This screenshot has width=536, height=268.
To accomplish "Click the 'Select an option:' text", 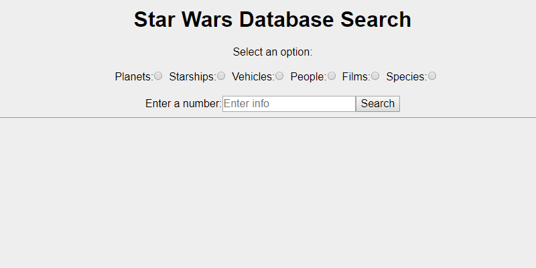I will tap(273, 52).
